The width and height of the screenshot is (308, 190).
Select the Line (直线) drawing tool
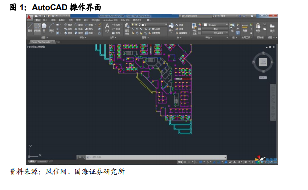click(30, 28)
